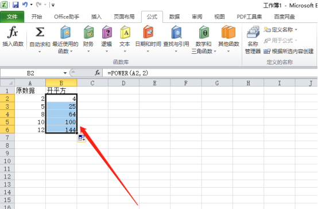The image size is (318, 209).
Task: Expand the Financial (财务) dropdown arrow
Action: coord(88,52)
